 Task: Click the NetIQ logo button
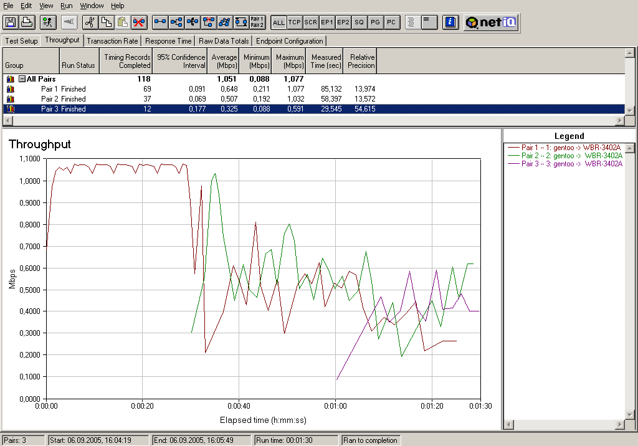click(491, 22)
